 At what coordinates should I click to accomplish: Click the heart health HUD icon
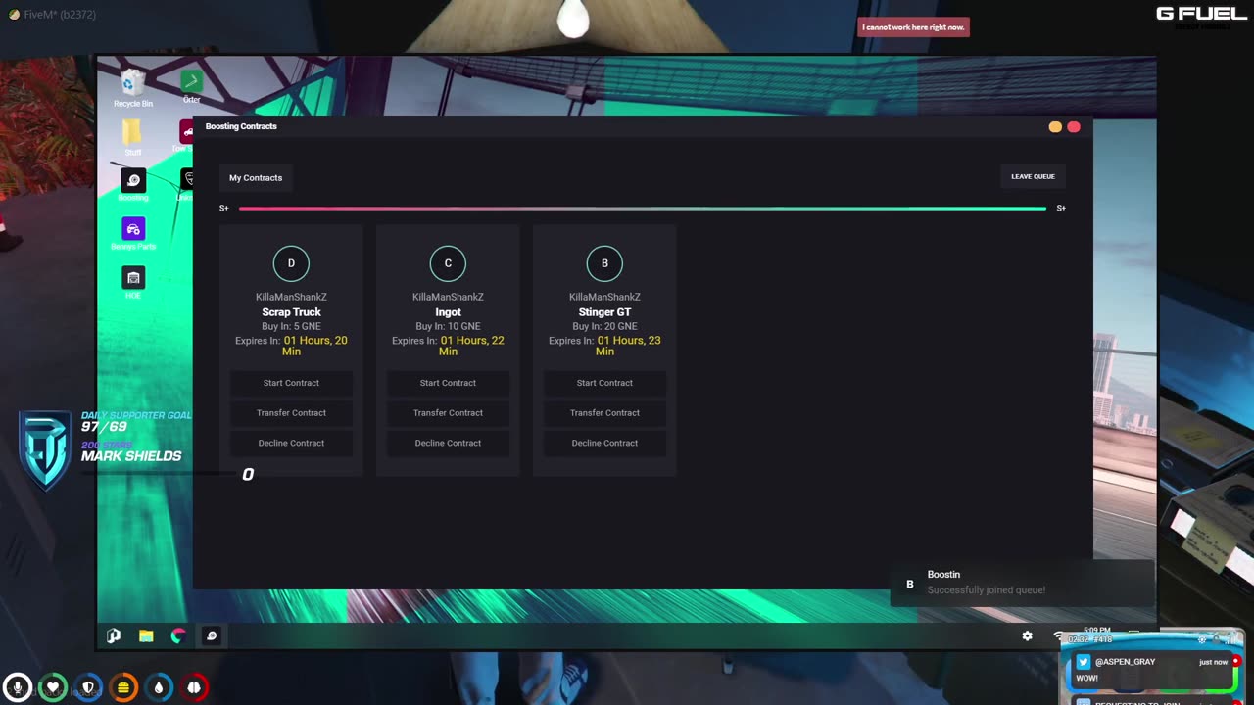point(53,687)
